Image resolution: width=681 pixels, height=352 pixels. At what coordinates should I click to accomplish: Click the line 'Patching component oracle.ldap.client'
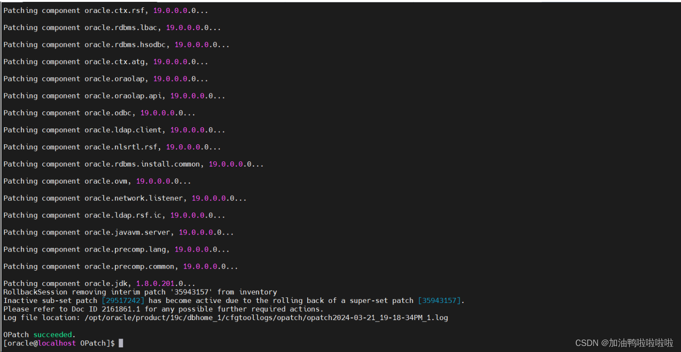click(114, 130)
